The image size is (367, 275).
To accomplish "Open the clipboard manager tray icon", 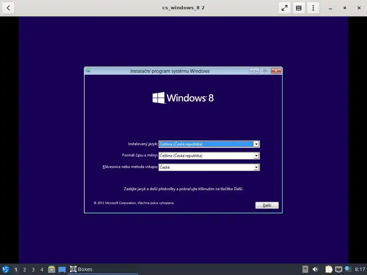I will (x=329, y=269).
